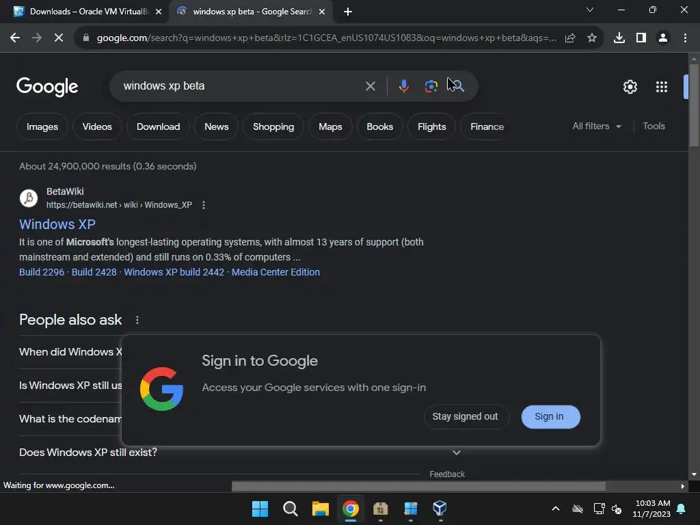Click scroll right arrow on horizontal scrollbar

tap(682, 486)
